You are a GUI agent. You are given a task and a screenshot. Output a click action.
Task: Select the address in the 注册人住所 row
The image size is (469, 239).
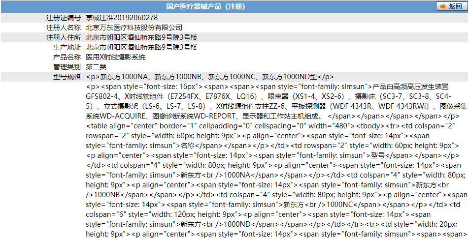click(141, 38)
